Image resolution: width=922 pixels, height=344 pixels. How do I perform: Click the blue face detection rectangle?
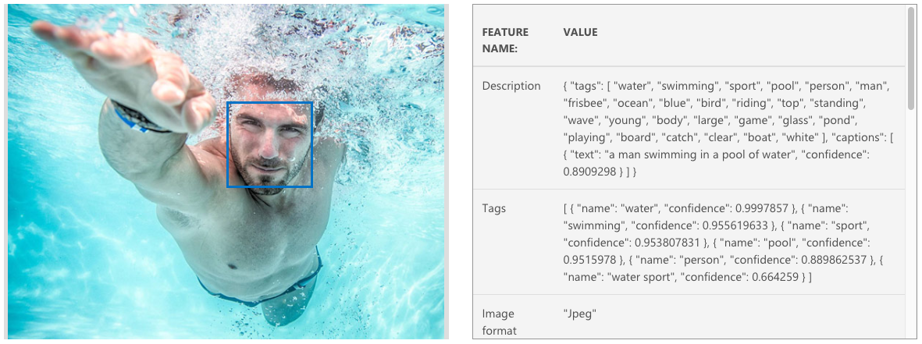(x=269, y=144)
